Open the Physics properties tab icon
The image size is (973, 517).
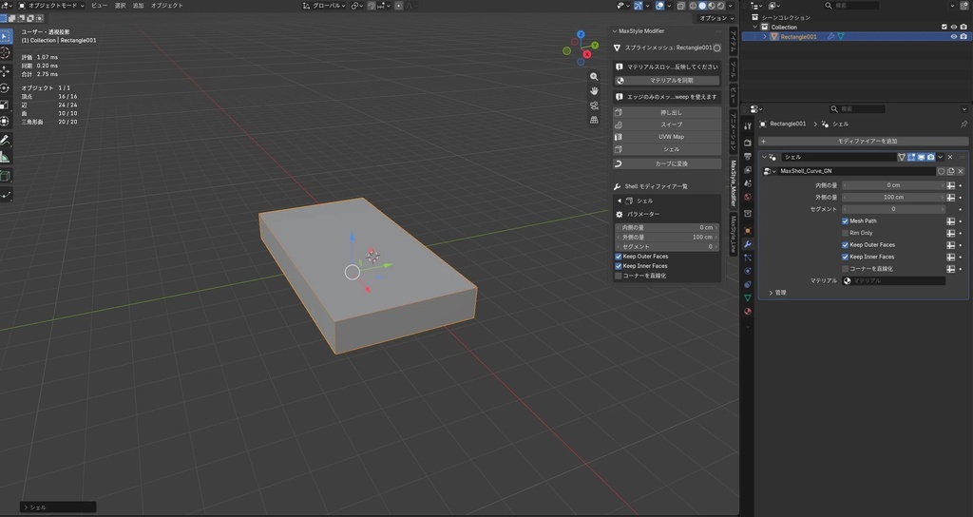748,271
